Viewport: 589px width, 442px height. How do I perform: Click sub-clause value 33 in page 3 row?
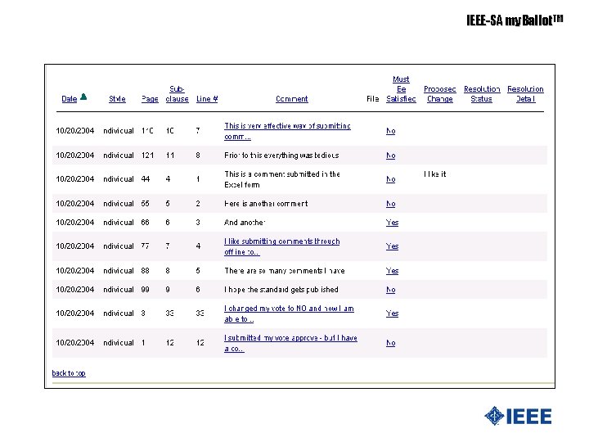tap(170, 313)
